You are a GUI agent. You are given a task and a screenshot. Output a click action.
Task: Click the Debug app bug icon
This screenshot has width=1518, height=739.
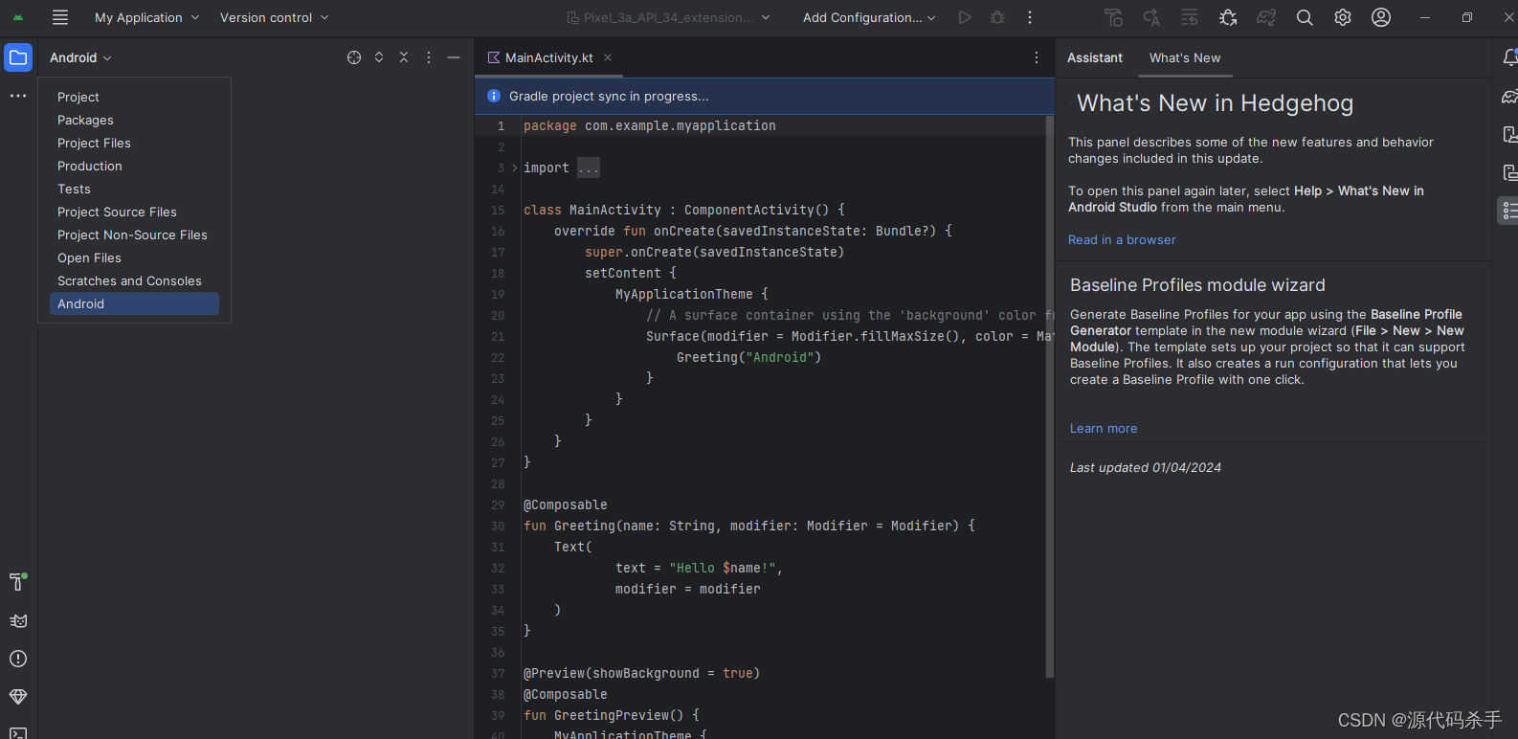click(997, 17)
